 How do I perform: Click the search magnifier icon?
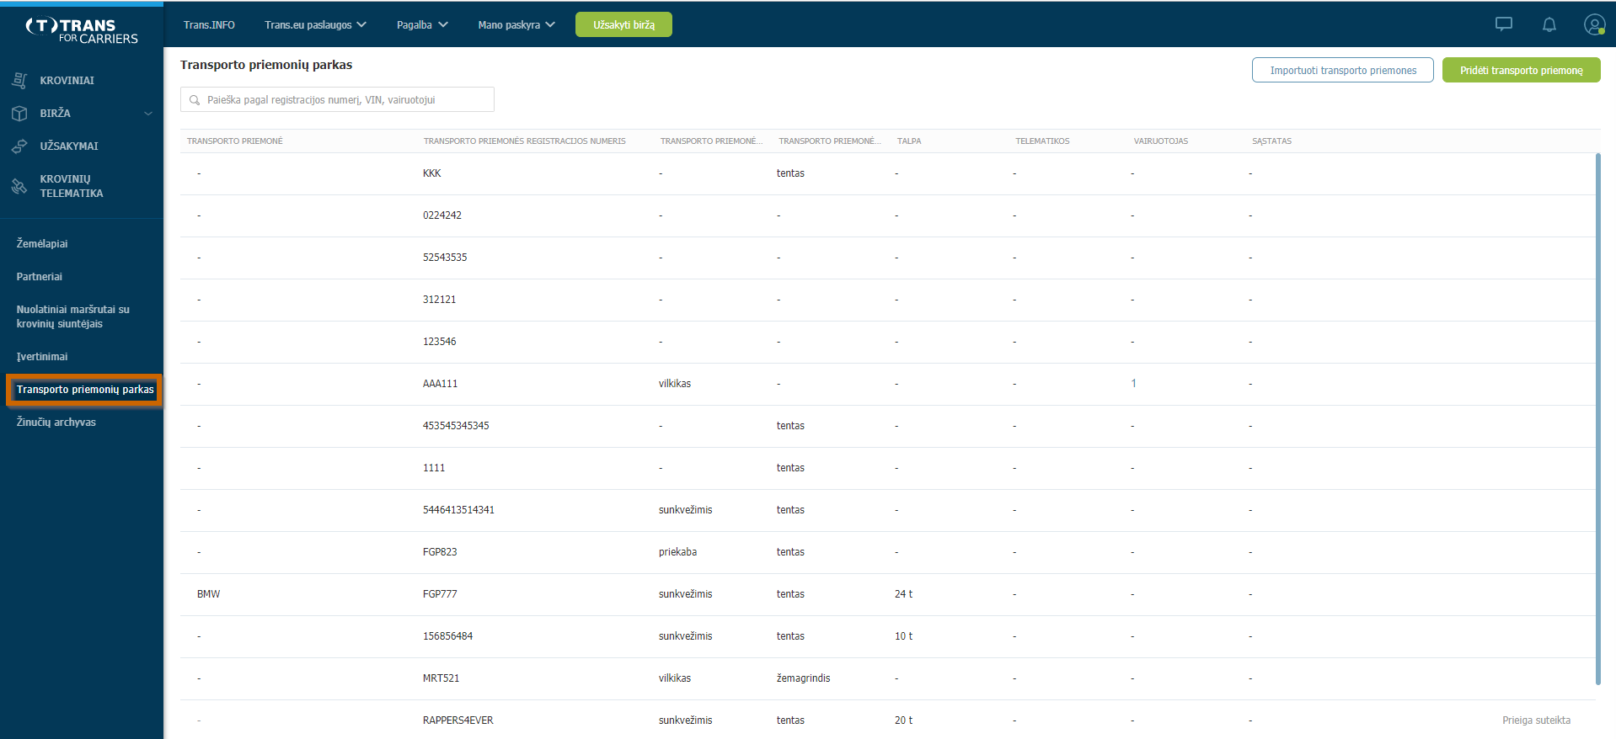[x=195, y=100]
